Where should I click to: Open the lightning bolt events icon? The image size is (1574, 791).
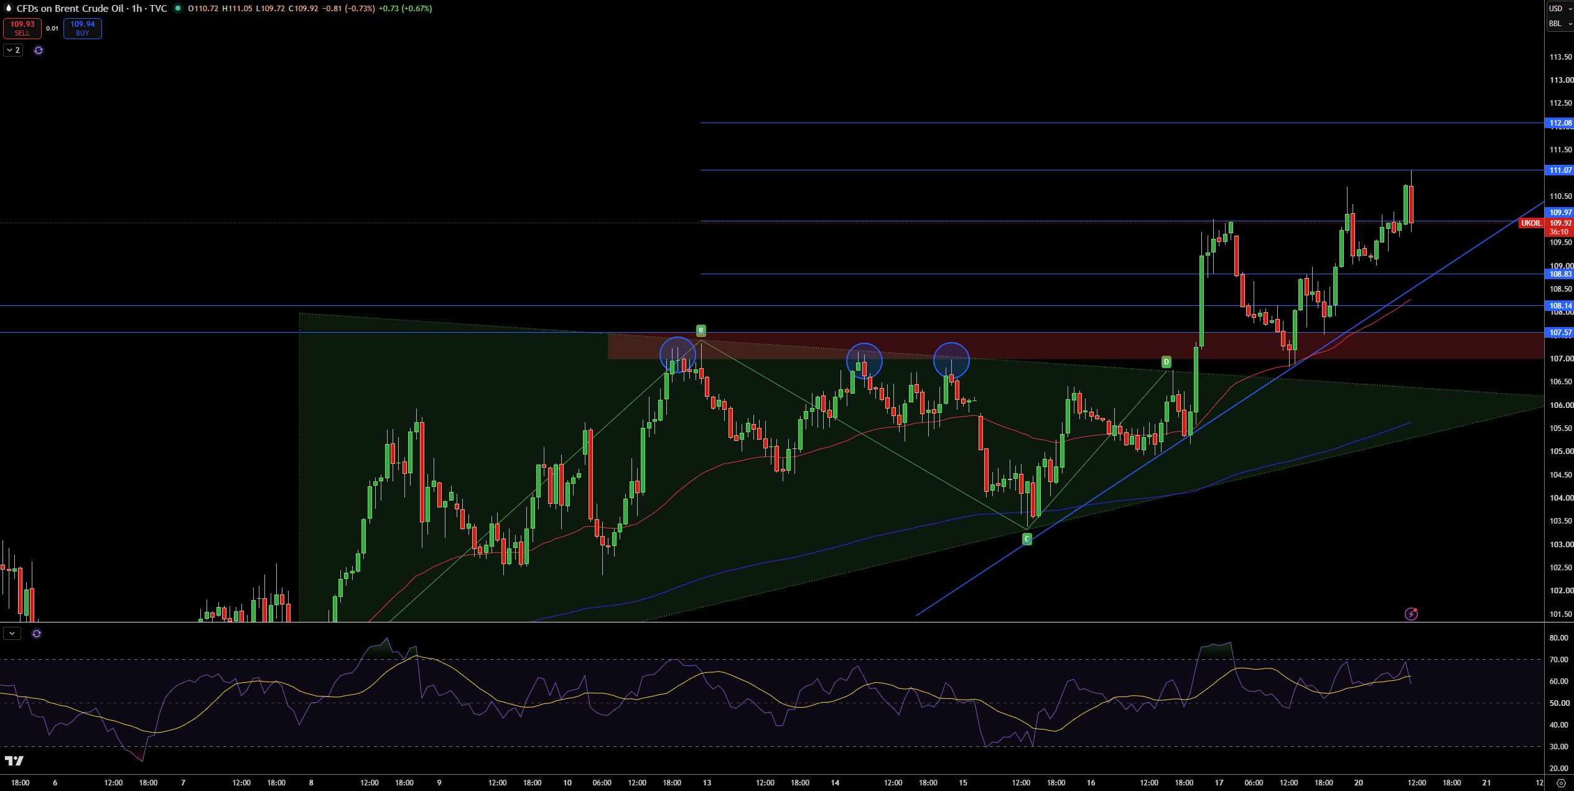[x=1411, y=614]
